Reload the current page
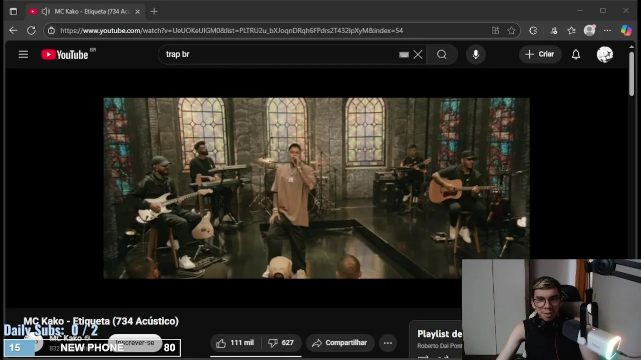The width and height of the screenshot is (641, 360). coord(31,30)
